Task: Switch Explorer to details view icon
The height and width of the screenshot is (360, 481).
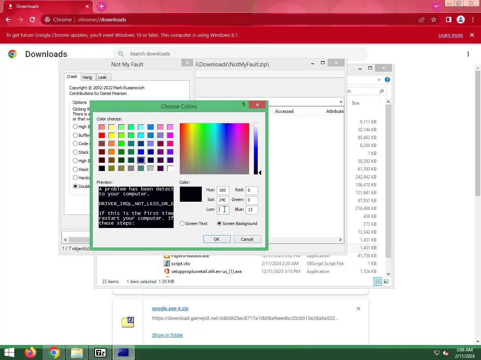Action: pos(378,281)
